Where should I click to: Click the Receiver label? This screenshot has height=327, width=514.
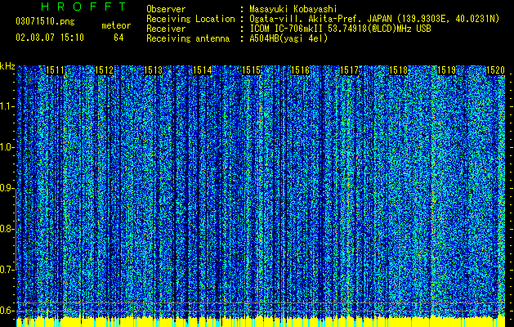166,29
